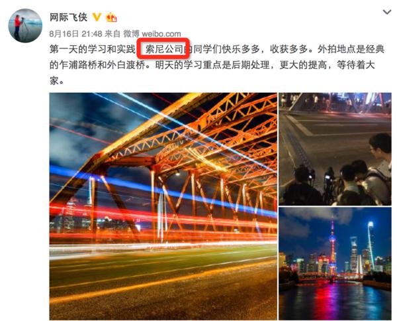
Task: Open the 网际飞侠 username link
Action: (68, 17)
